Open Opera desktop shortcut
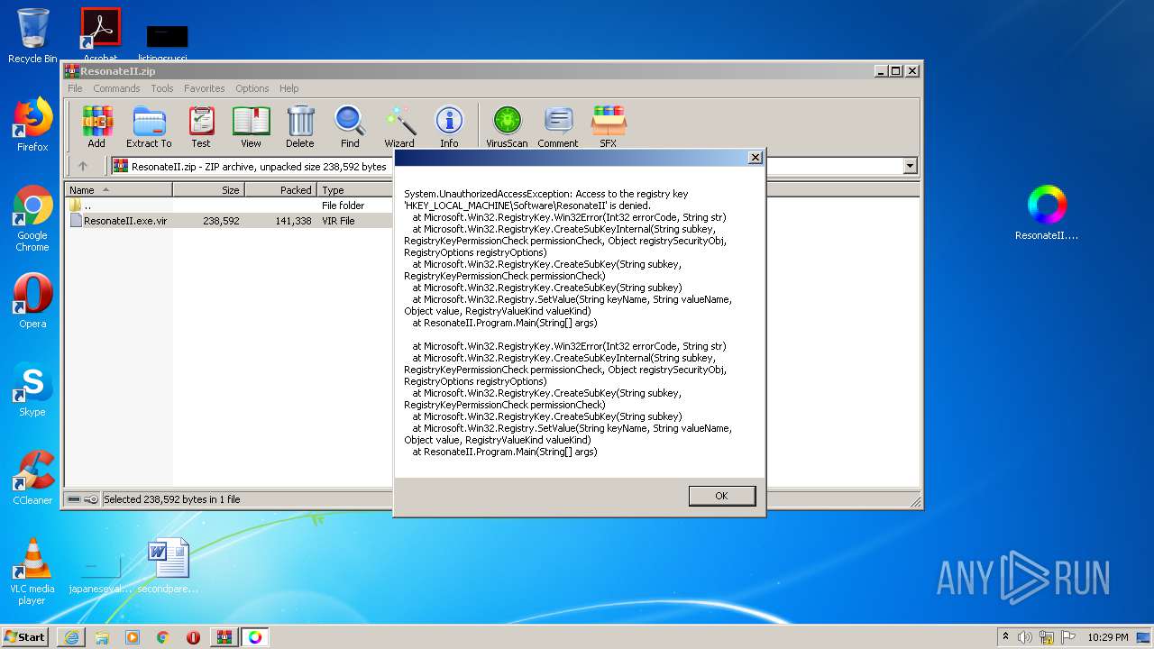The image size is (1154, 649). pos(32,301)
